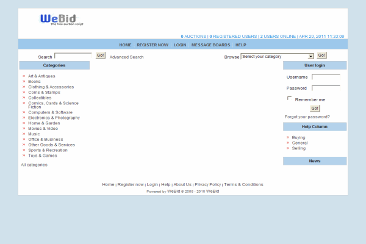
Task: Select REGISTER NOW in the navigation bar
Action: (152, 45)
